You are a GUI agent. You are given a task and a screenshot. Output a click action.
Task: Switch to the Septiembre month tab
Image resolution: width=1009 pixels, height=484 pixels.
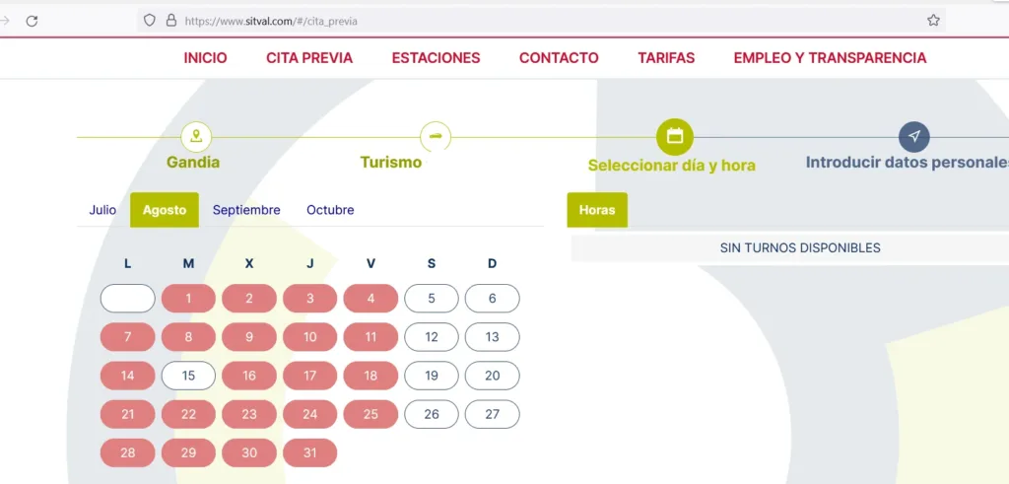[x=246, y=210]
